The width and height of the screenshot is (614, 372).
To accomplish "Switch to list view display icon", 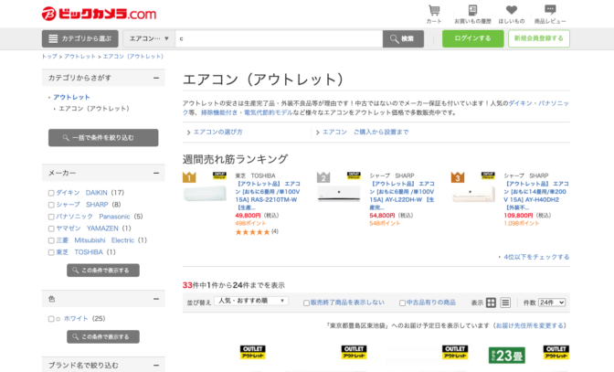I will coord(505,303).
